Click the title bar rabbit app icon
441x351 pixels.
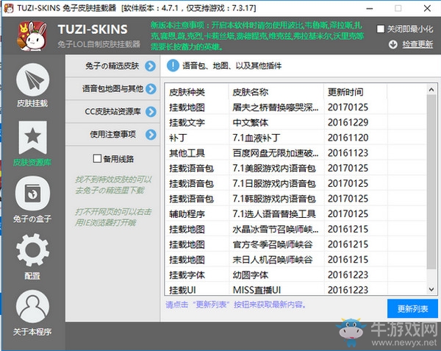8,8
